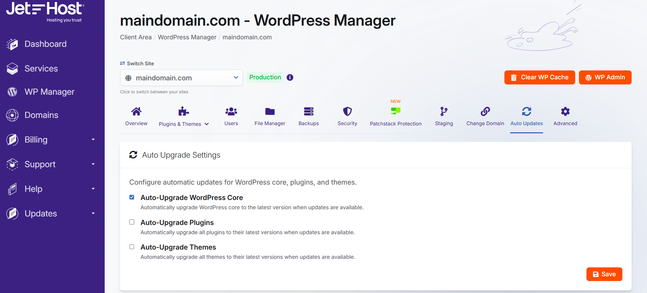
Task: Click the Auto Updates tab label
Action: 527,123
